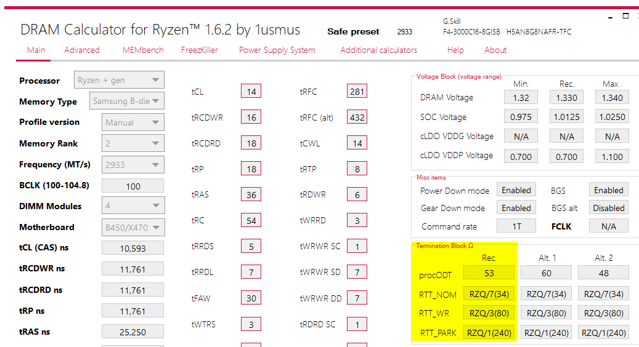This screenshot has height=347, width=639.
Task: Click SOC Voltage Max value 1.0250
Action: pos(612,117)
